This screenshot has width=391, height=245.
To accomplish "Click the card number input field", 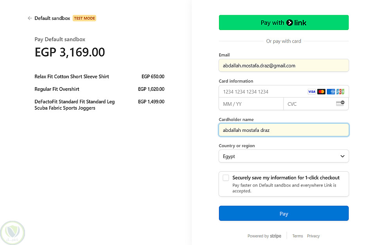I will 262,92.
